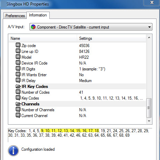Close the Slingbox HD Properties window
The width and height of the screenshot is (160, 160).
(152, 2)
